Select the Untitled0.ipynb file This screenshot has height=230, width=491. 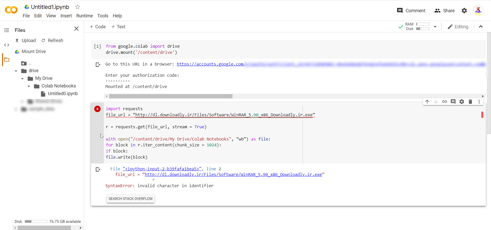[63, 94]
